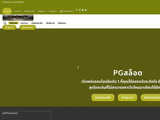Click the Newsletter envelope link

coord(66,11)
